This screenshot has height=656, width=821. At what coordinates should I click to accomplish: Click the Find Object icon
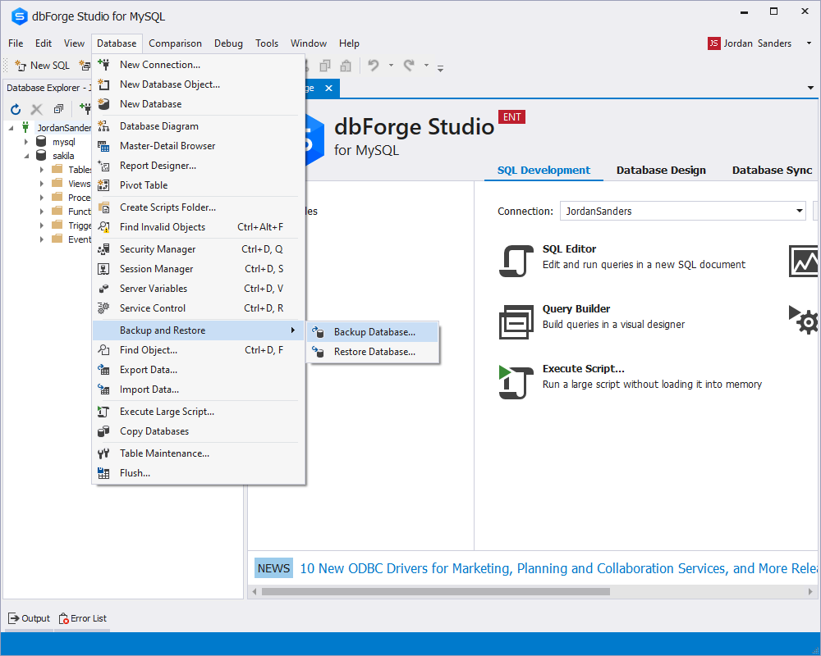point(103,350)
